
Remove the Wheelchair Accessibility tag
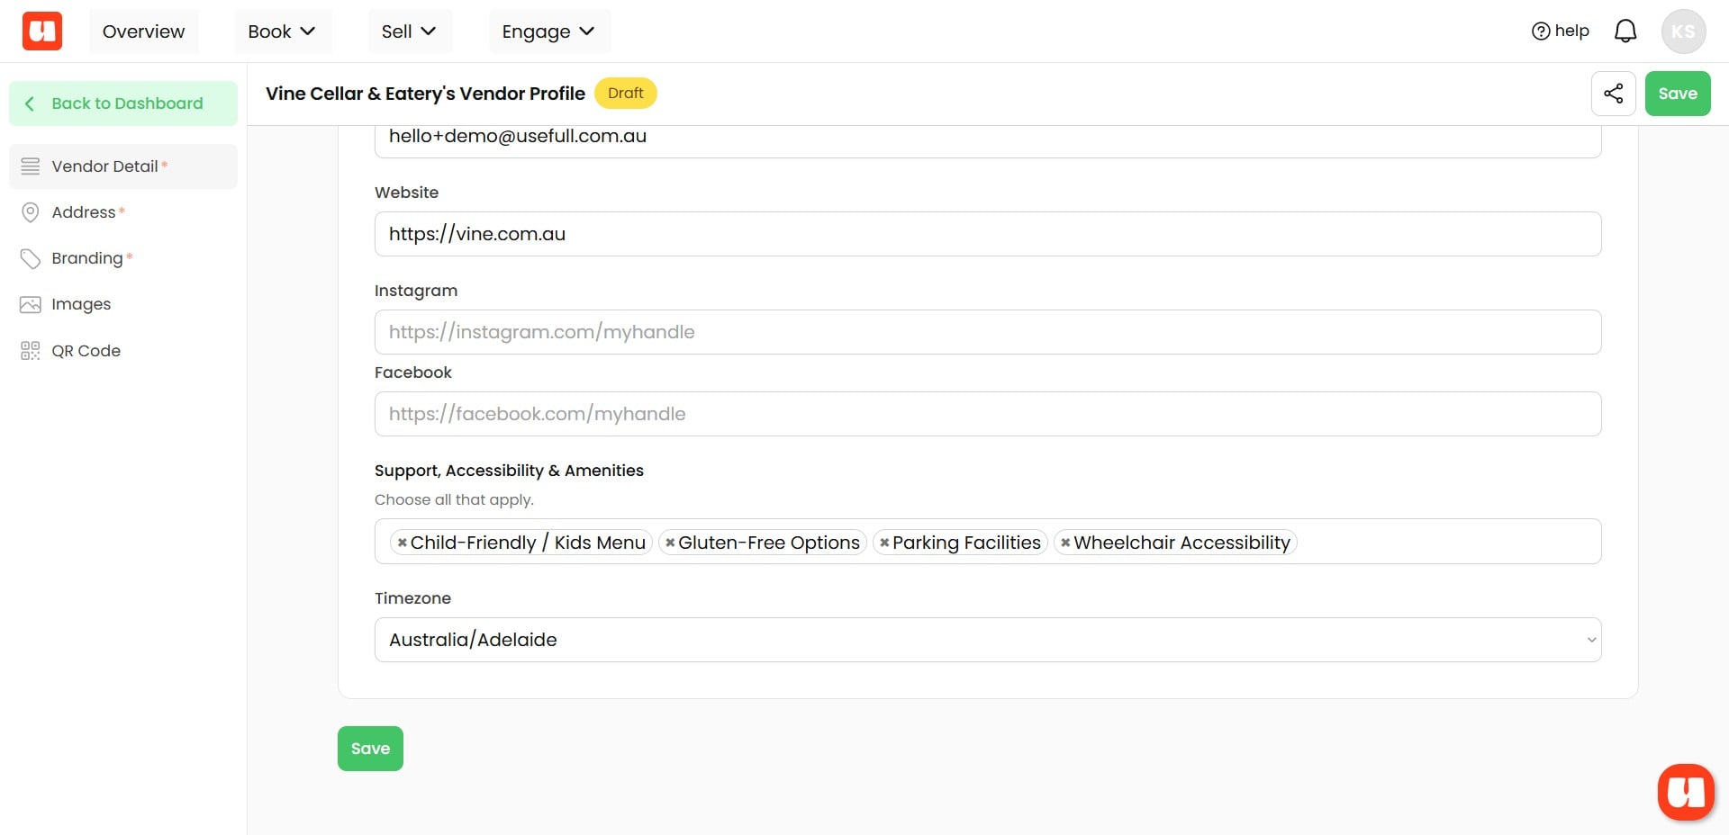[x=1065, y=543]
